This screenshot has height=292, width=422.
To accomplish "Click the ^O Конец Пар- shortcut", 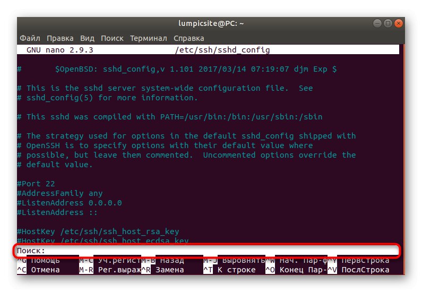I will point(296,270).
